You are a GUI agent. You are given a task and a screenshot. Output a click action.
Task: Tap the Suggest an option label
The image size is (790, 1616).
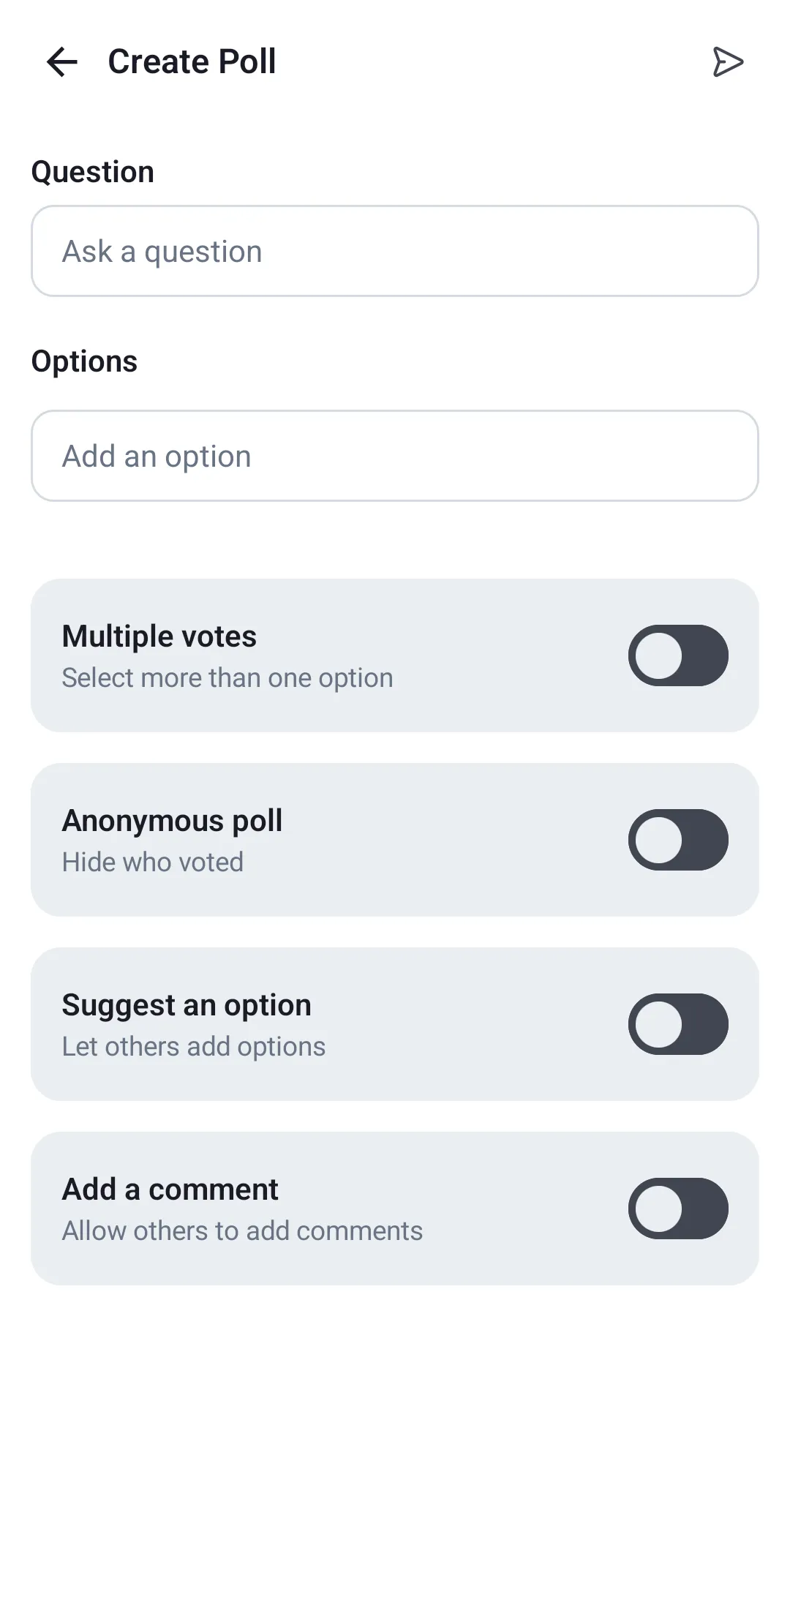click(186, 1004)
